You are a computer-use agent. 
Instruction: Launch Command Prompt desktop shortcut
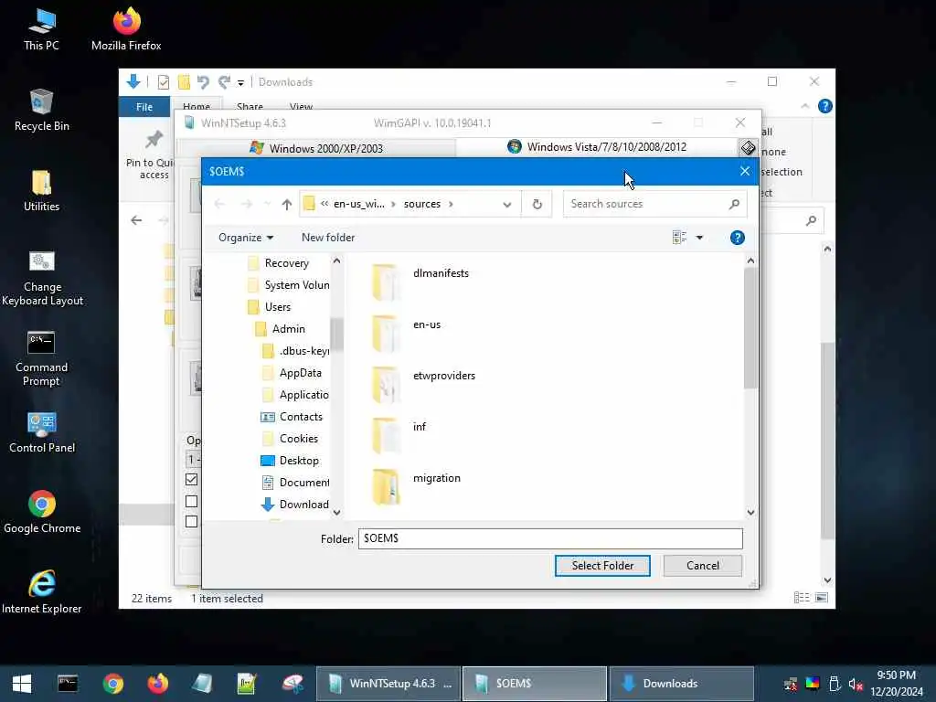pyautogui.click(x=41, y=358)
